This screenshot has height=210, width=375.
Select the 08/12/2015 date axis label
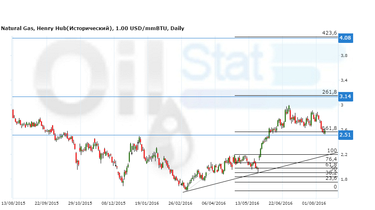click(113, 203)
